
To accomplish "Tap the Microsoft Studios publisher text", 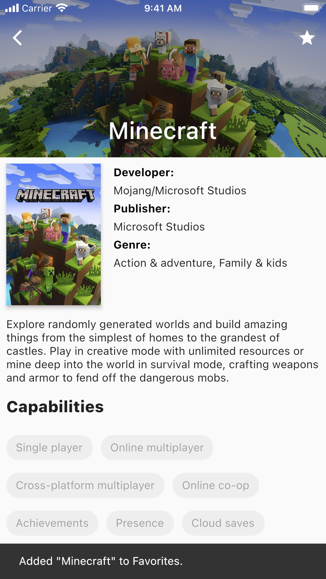I will 159,227.
